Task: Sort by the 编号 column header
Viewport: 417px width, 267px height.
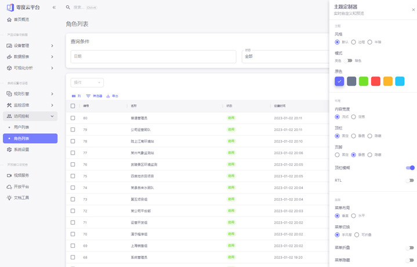Action: [86, 106]
